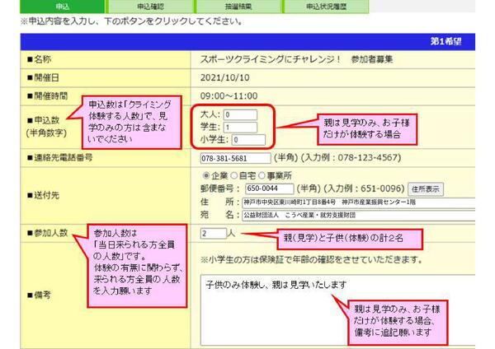Focus the 参加人数 field

click(x=214, y=234)
